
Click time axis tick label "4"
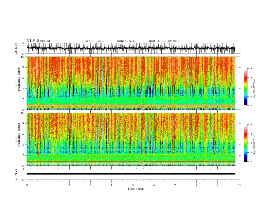click(x=111, y=185)
